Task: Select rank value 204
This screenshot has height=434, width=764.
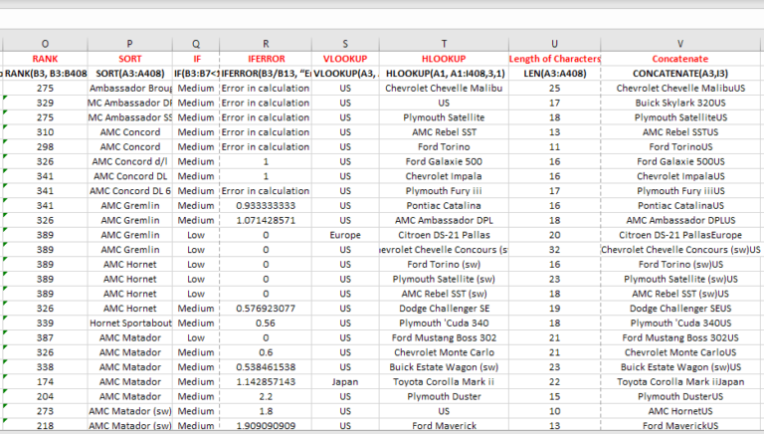Action: coord(46,396)
